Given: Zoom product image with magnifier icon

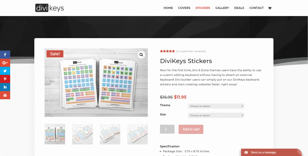Looking at the screenshot, I should (x=141, y=55).
